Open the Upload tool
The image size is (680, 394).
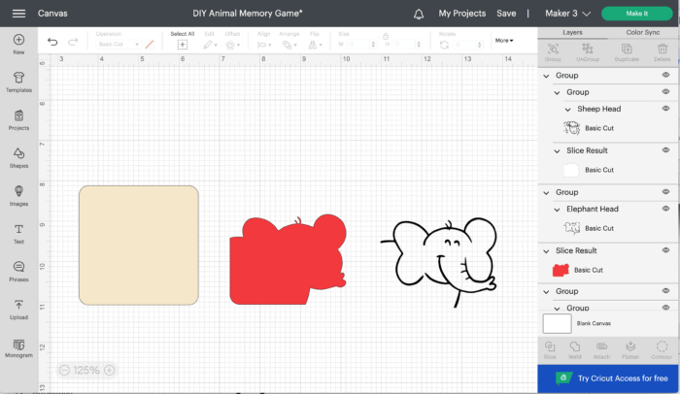point(18,308)
